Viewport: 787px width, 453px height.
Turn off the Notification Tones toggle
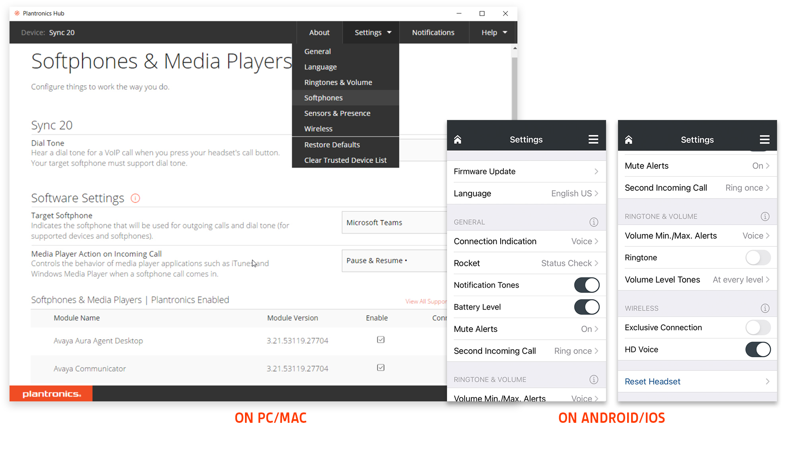587,285
